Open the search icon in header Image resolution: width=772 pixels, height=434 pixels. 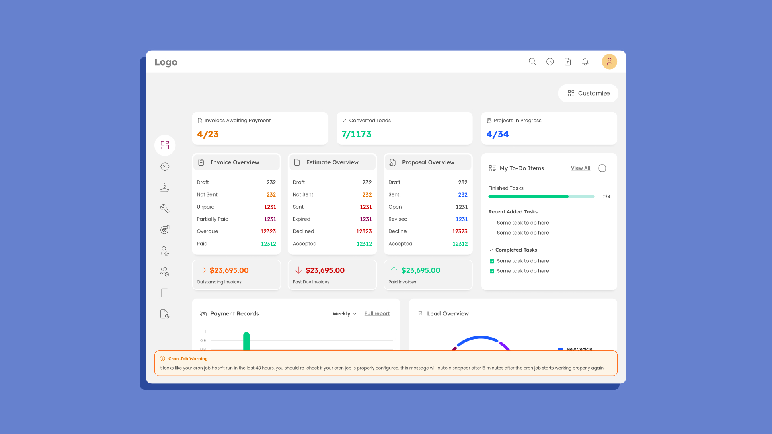pos(532,61)
